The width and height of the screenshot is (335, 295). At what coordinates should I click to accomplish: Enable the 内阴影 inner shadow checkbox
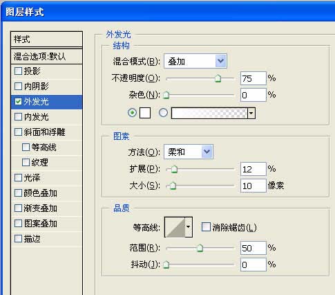pyautogui.click(x=18, y=87)
